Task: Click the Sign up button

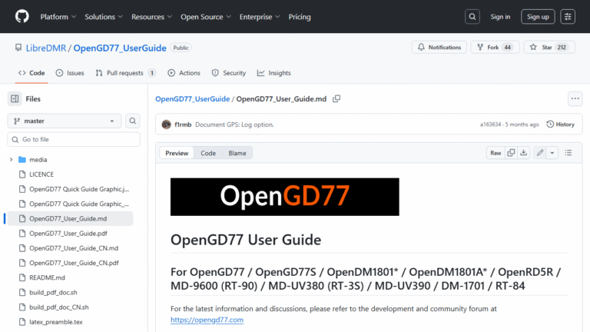Action: point(538,16)
